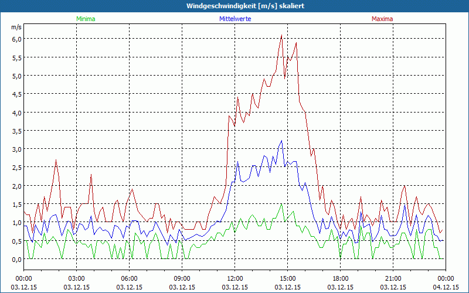Viewport: 469px width, 293px height.
Task: Click the '09:00' time axis label
Action: pyautogui.click(x=182, y=279)
